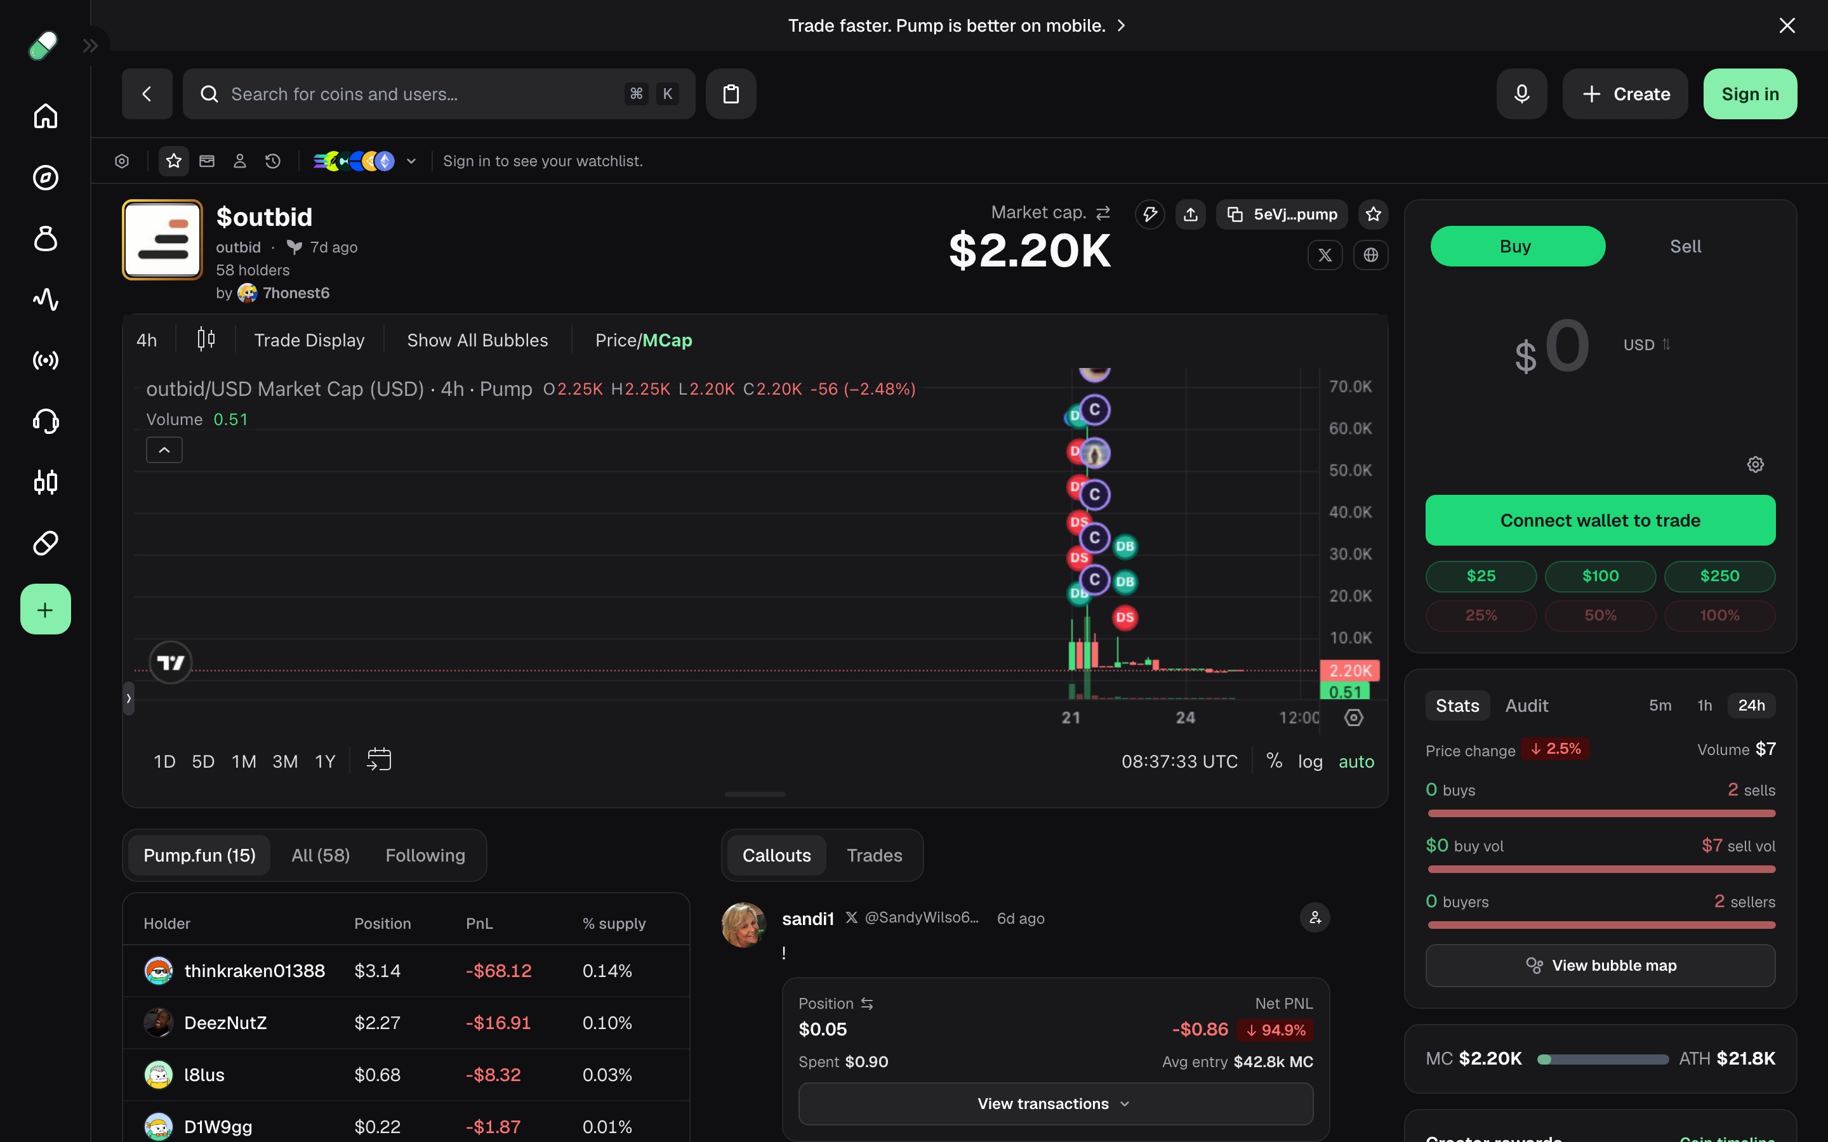Screen dimensions: 1828x1142
Task: Open the headset support sidebar icon
Action: tap(45, 421)
